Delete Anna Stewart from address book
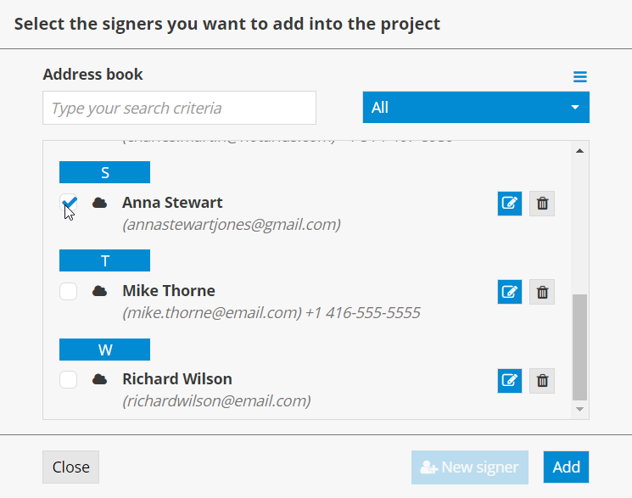632x498 pixels. pos(542,204)
